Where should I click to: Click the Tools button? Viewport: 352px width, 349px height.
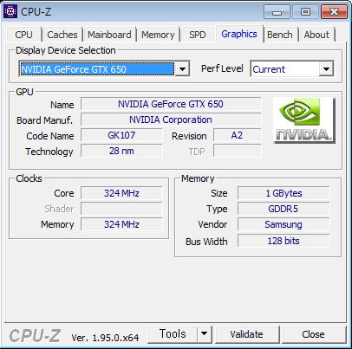click(x=173, y=334)
